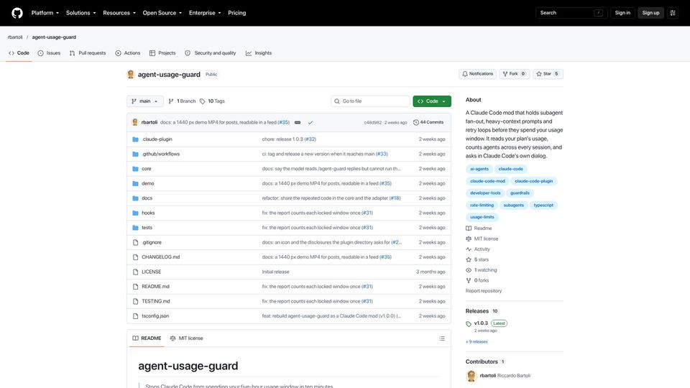Image resolution: width=690 pixels, height=388 pixels.
Task: Open the green Code dropdown button
Action: tap(432, 101)
